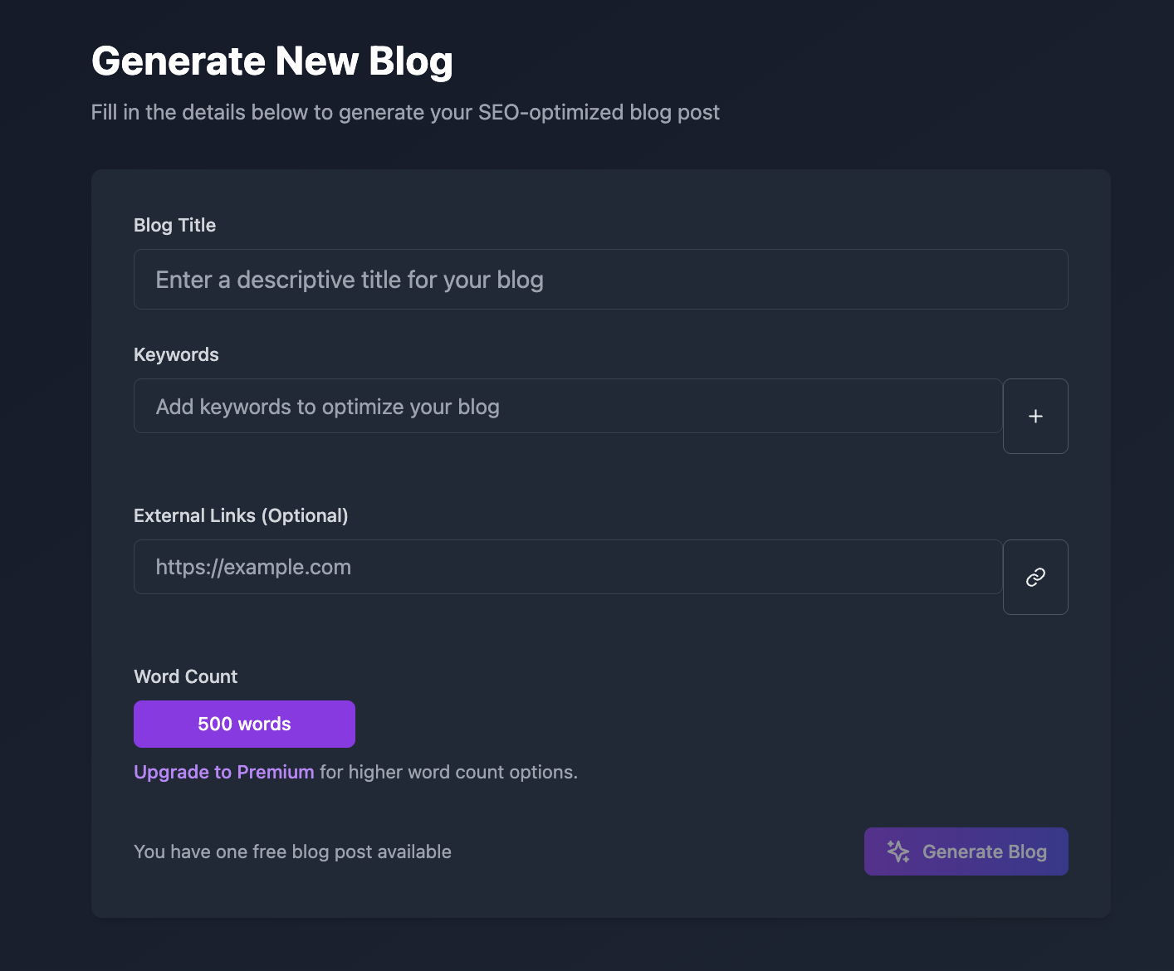Screen dimensions: 1174x971
Task: Open the Upgrade to Premium link
Action: (x=223, y=772)
